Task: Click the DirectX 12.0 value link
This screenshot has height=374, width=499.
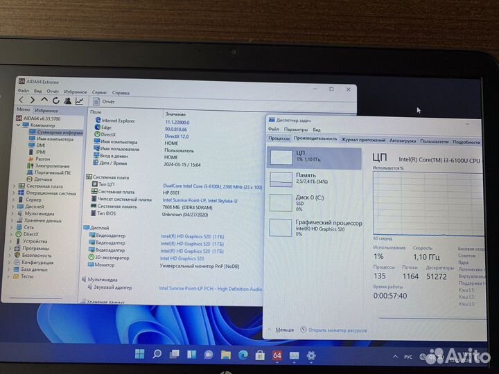Action: point(177,136)
